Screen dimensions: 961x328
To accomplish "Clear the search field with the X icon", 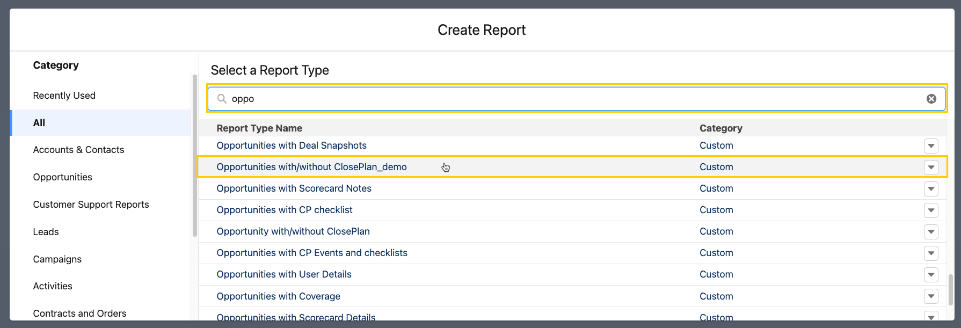I will tap(931, 99).
